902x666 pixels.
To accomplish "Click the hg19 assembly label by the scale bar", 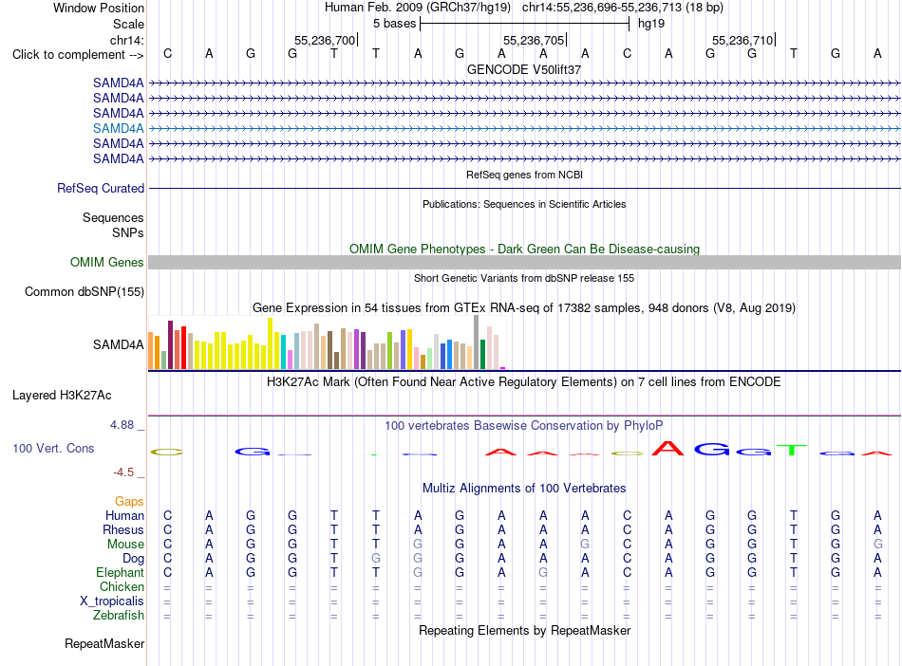I will [x=651, y=24].
